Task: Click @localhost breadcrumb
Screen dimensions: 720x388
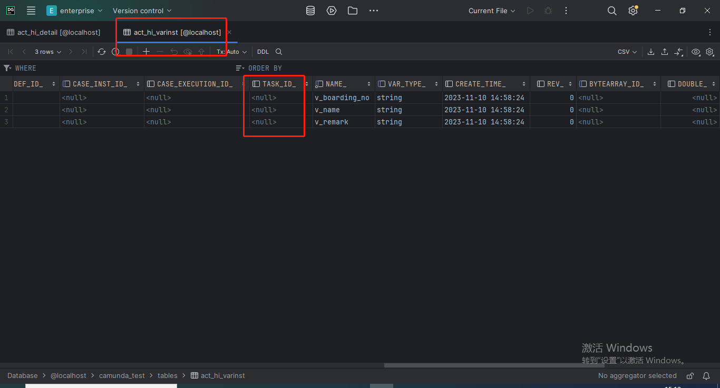Action: pyautogui.click(x=69, y=376)
